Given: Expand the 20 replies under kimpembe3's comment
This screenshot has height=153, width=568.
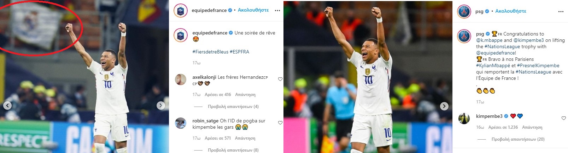Looking at the screenshot, I should pyautogui.click(x=518, y=139).
